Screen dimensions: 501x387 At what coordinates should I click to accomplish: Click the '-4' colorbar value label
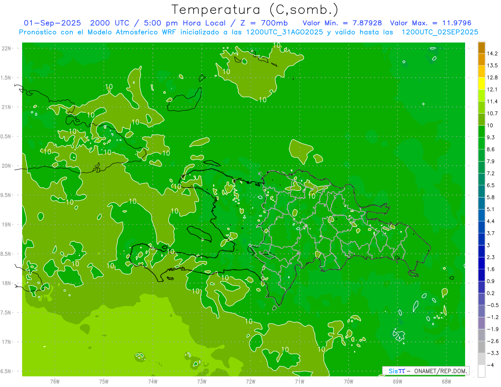pyautogui.click(x=490, y=365)
